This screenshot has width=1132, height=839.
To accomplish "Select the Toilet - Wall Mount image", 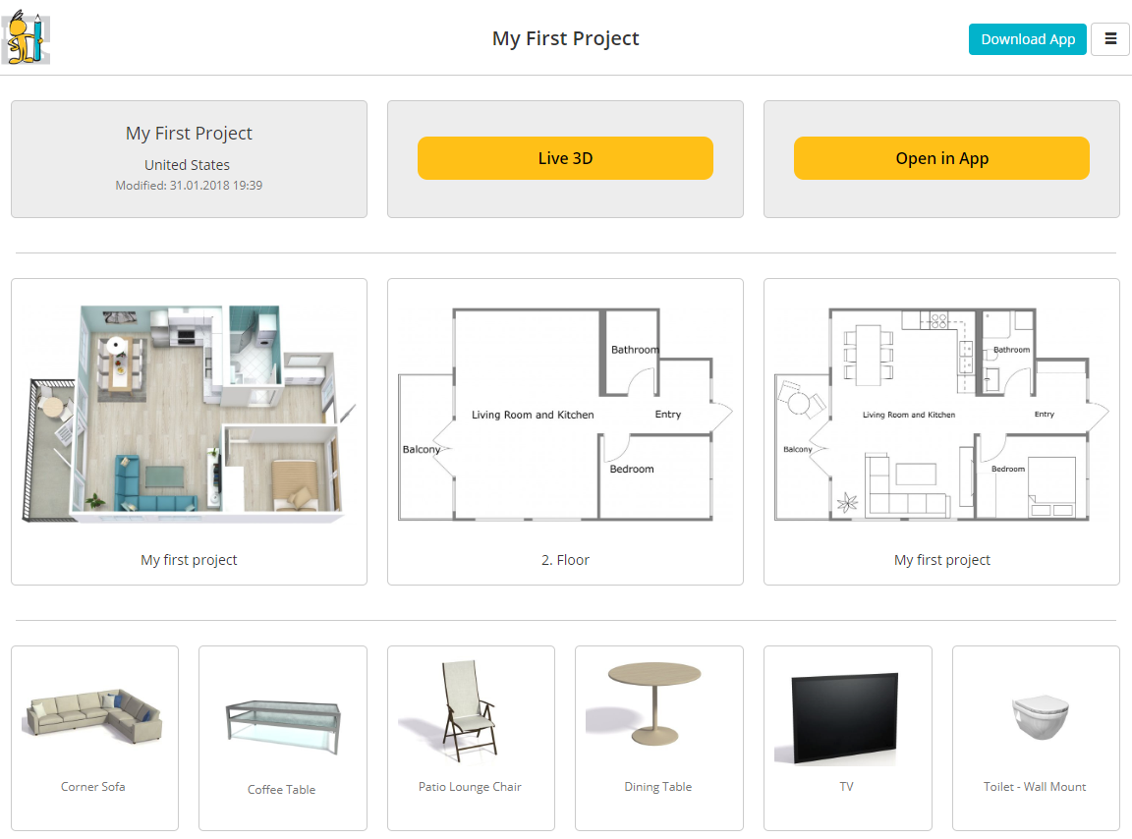I will tap(1040, 717).
